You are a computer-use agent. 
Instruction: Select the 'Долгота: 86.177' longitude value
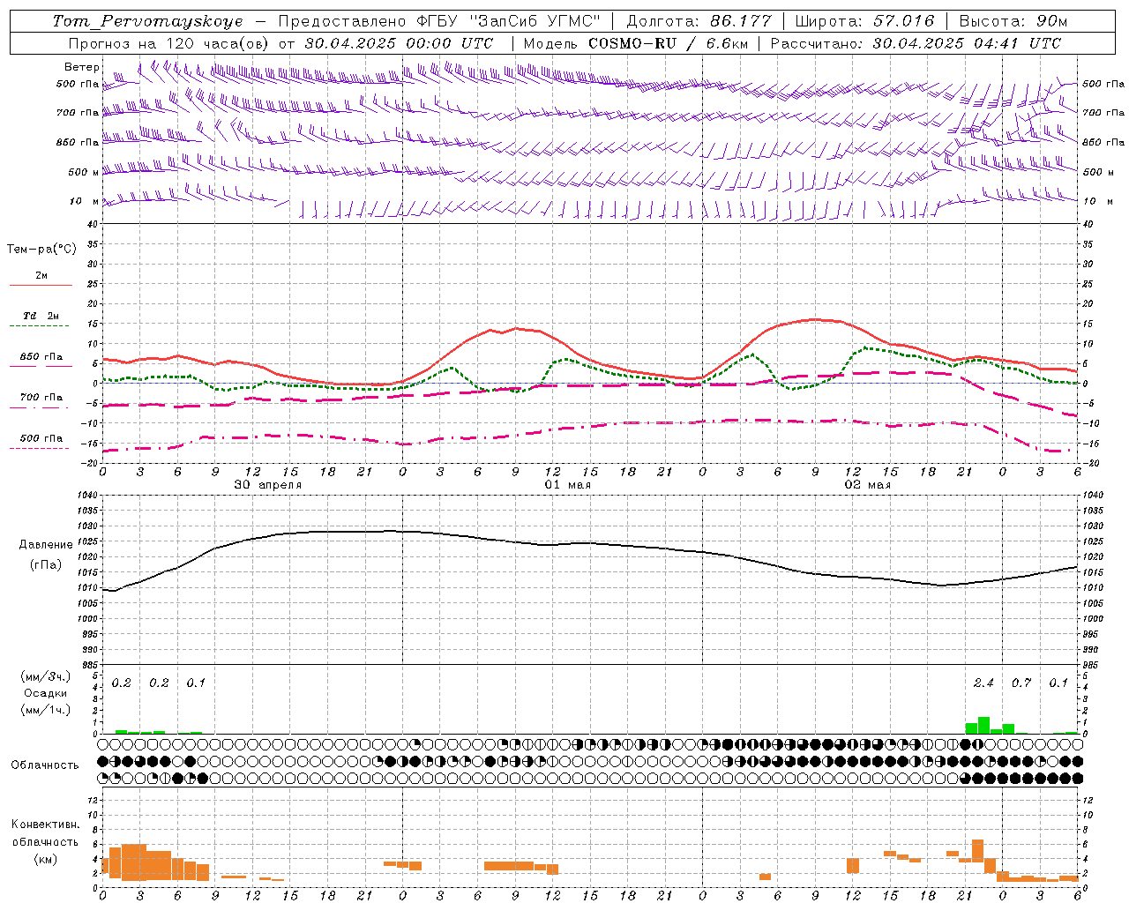coord(699,21)
